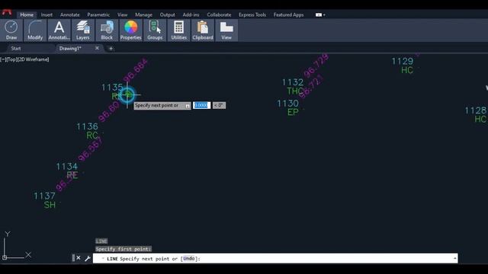Expand command history arrow at command line right
Viewport: 488px width, 274px height.
point(454,259)
